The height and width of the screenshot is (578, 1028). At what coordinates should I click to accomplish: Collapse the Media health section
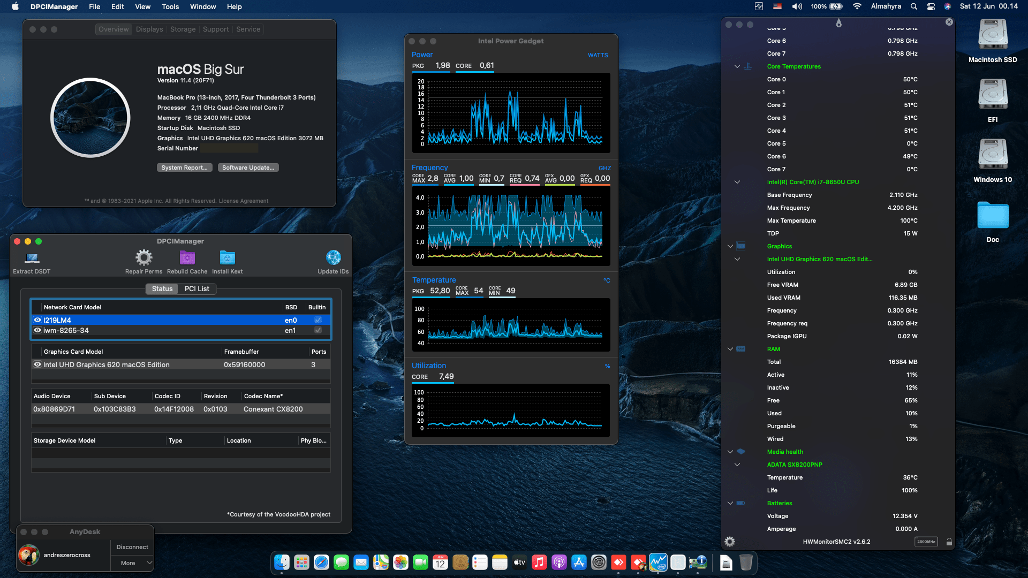pyautogui.click(x=730, y=452)
